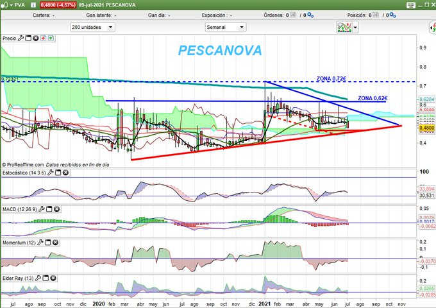Click the Elder Ray (13) label
Screen dimensions: 436x308
tap(18, 278)
